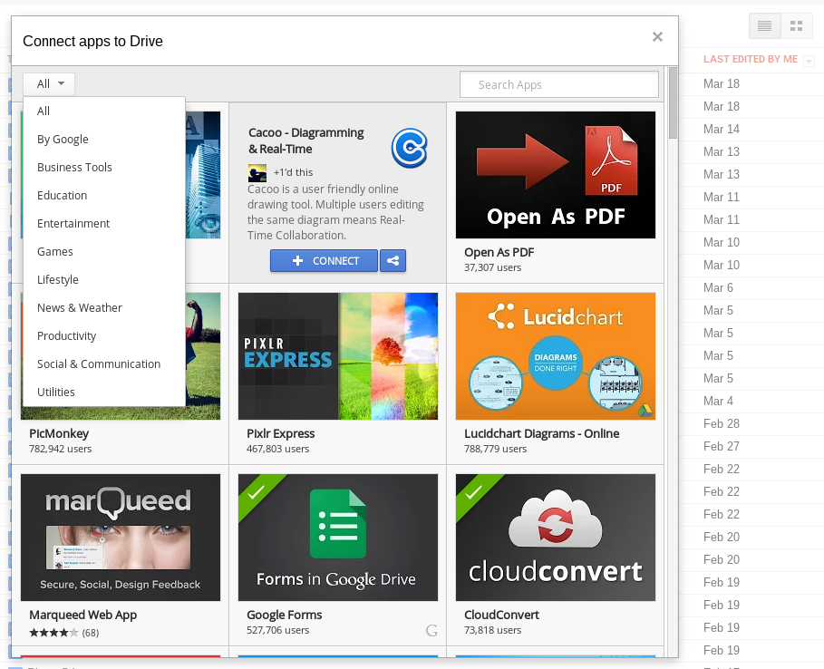Connect the Cacoo app

coord(324,261)
